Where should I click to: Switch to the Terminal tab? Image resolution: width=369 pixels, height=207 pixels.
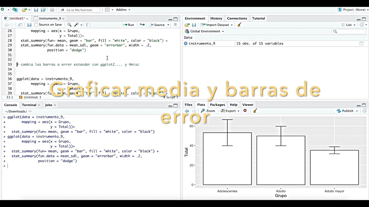29,105
